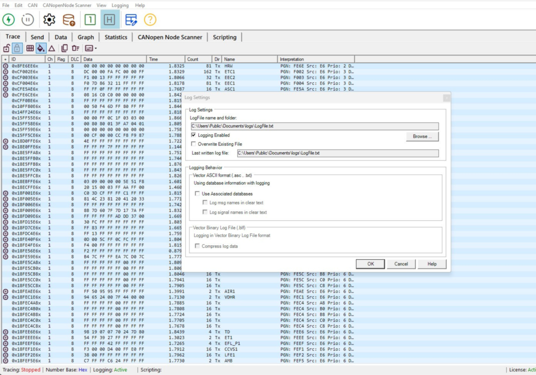Click the green Start tracing icon
This screenshot has width=536, height=375.
pos(9,20)
